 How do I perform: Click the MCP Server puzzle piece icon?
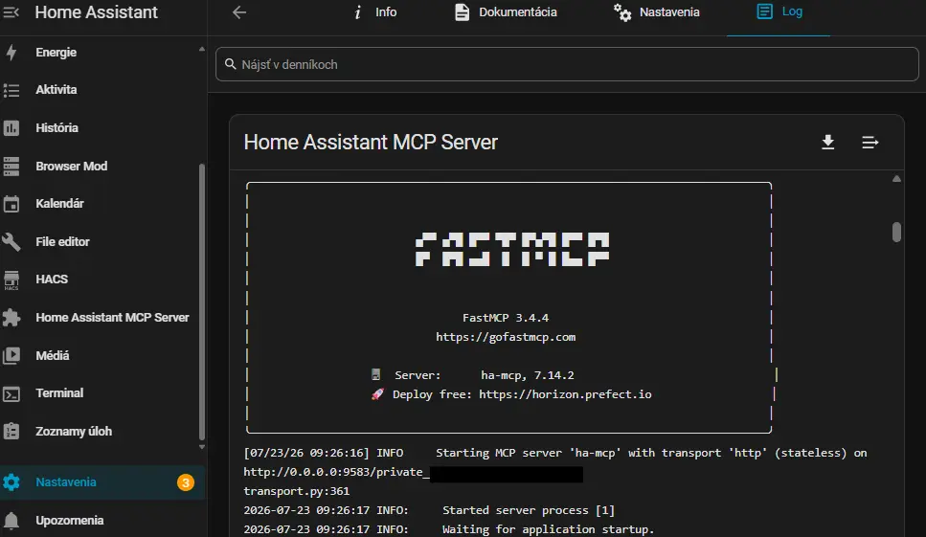tap(11, 318)
